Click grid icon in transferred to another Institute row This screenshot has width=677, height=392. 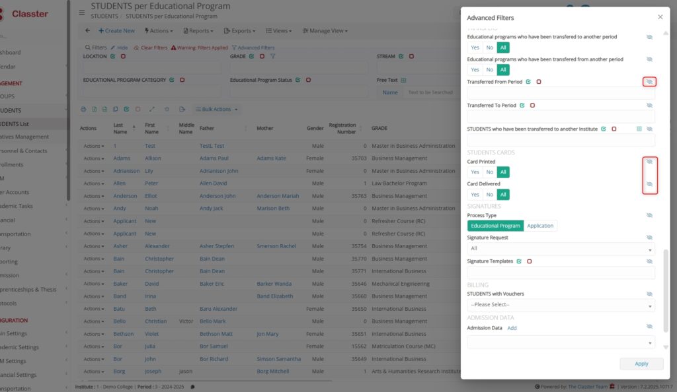[x=639, y=129]
